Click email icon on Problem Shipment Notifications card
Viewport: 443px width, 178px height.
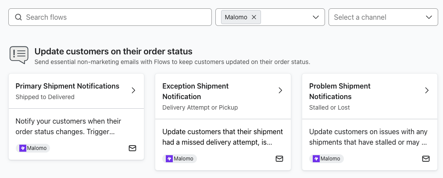click(426, 159)
